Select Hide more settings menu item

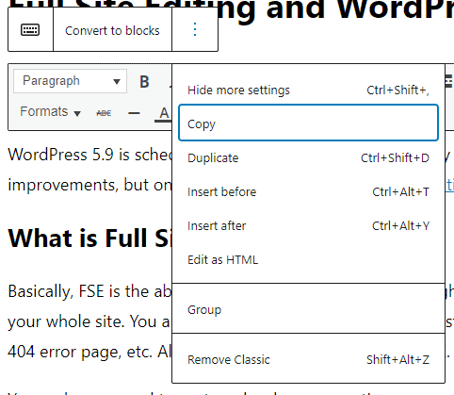point(308,91)
